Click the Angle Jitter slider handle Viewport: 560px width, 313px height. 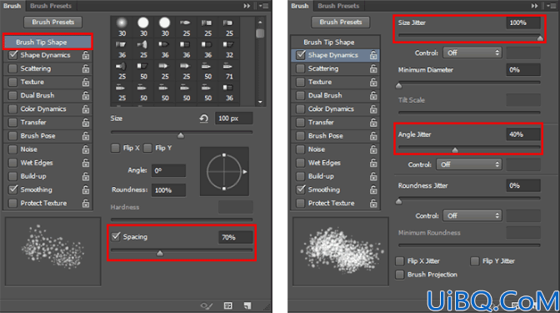click(455, 150)
